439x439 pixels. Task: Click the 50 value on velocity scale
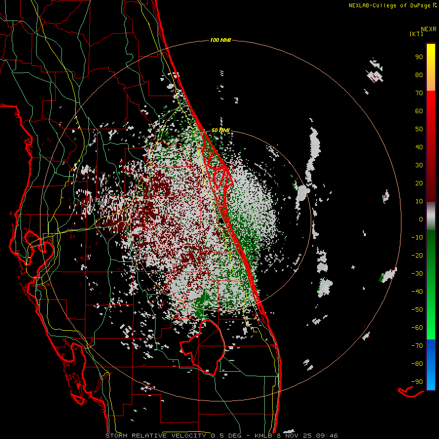(419, 129)
